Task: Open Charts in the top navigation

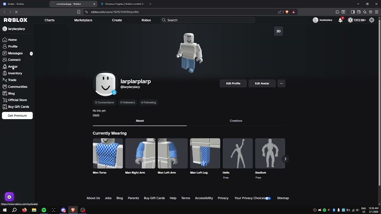Action: [49, 20]
